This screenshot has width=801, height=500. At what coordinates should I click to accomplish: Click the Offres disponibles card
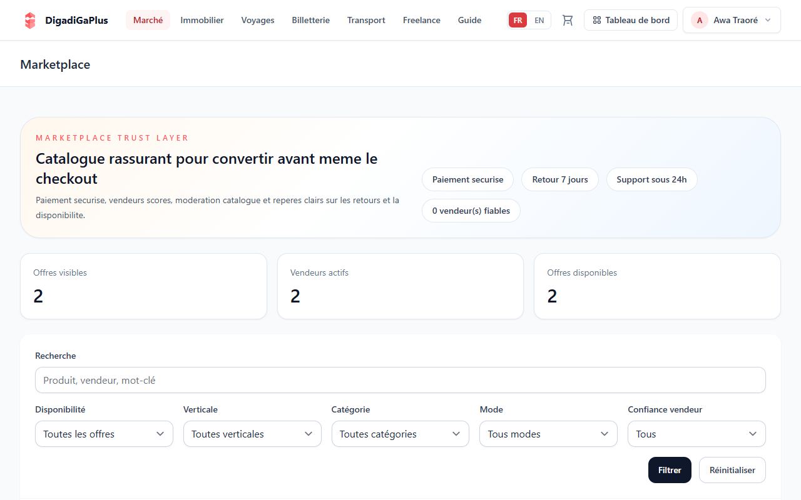click(x=657, y=286)
